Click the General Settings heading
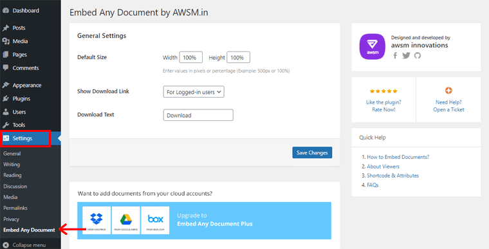Image resolution: width=489 pixels, height=249 pixels. tap(102, 35)
